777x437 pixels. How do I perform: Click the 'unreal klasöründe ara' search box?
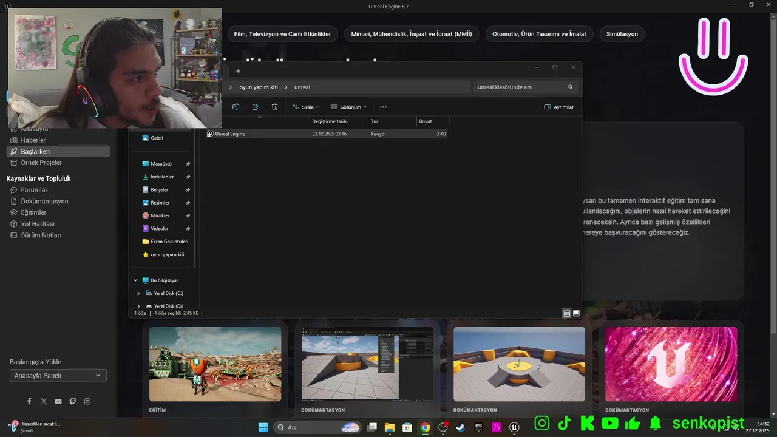tap(526, 87)
